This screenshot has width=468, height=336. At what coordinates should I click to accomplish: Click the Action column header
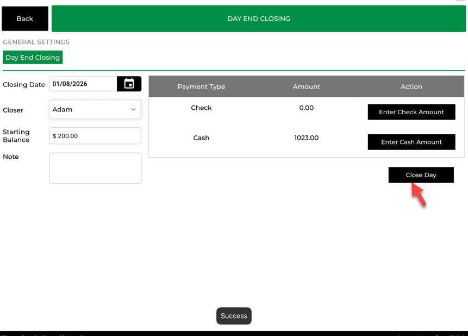pyautogui.click(x=411, y=86)
